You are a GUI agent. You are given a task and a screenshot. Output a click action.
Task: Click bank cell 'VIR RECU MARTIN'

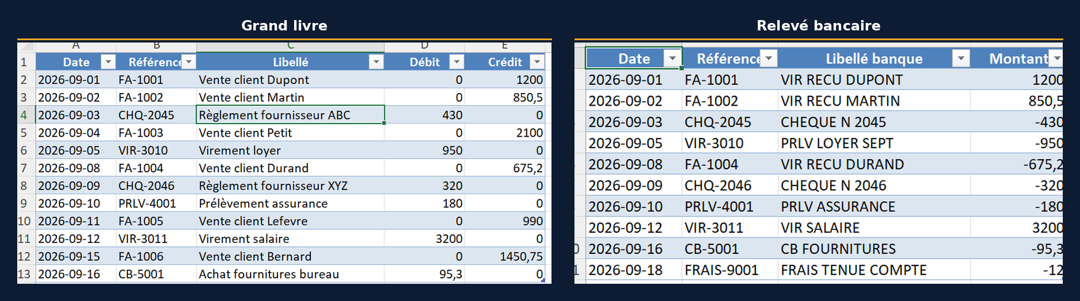pos(874,101)
